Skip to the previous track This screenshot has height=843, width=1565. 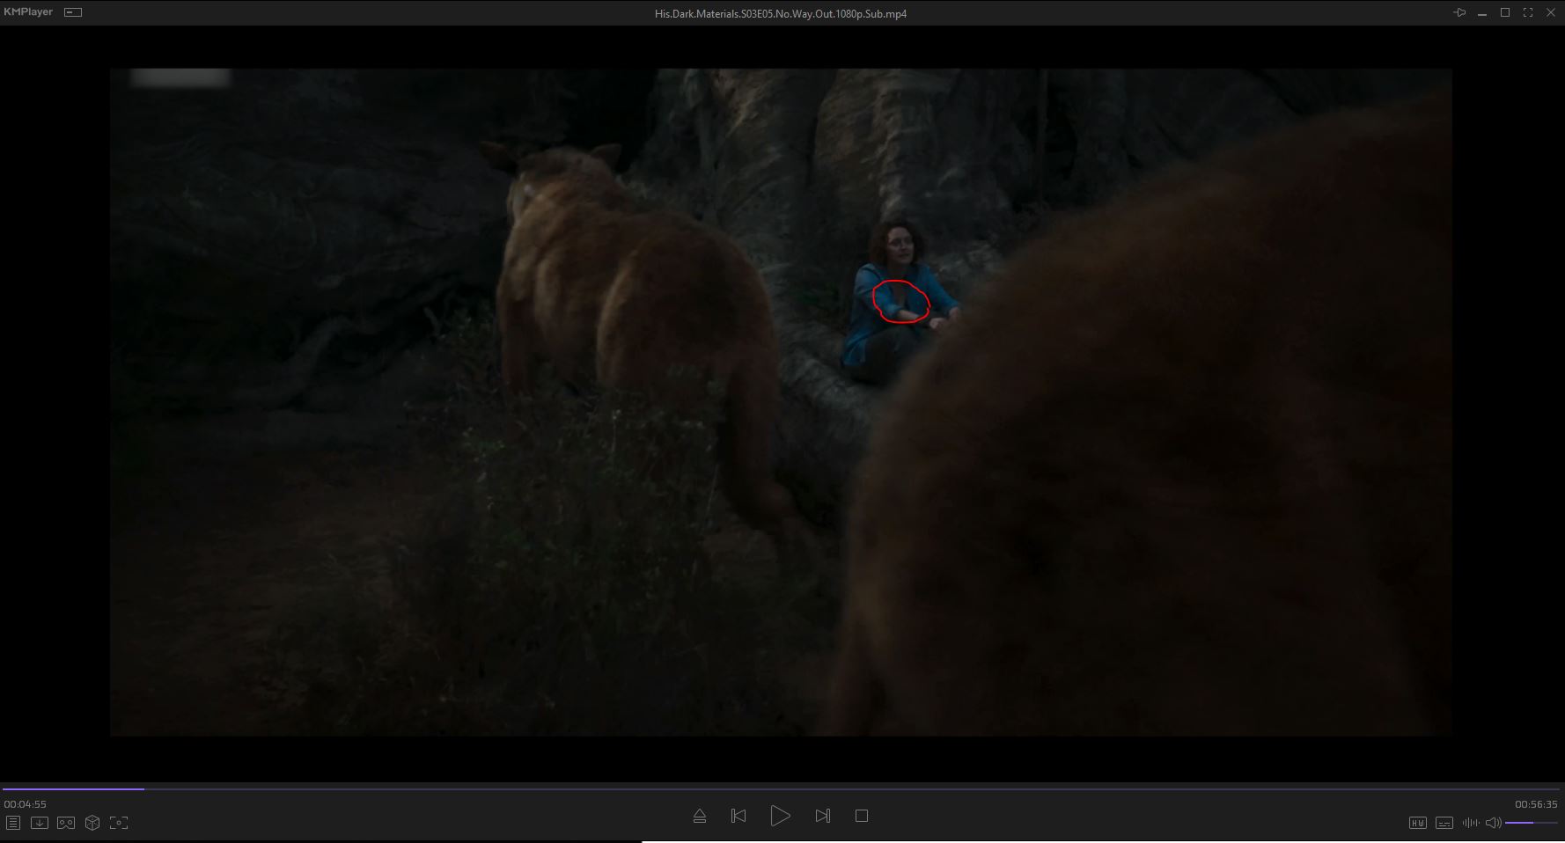pyautogui.click(x=738, y=816)
